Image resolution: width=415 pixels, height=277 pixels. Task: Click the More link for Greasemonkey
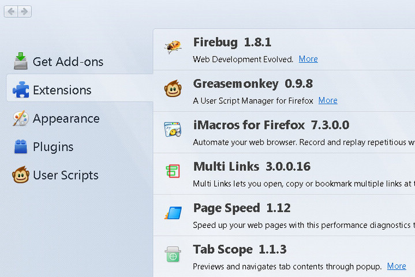[328, 100]
